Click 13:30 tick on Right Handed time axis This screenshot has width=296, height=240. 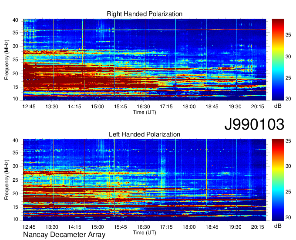pos(52,107)
